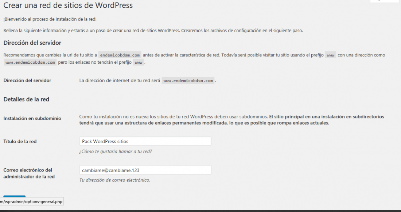
Task: Click the 'Título de la red' input field
Action: 145,141
